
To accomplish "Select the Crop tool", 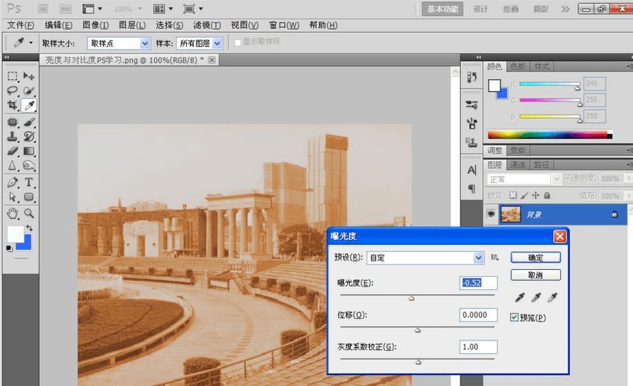I will pos(12,105).
